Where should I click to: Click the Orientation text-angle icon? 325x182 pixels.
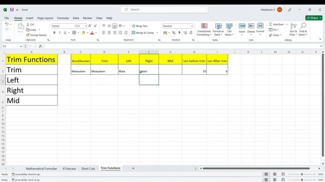click(x=121, y=26)
